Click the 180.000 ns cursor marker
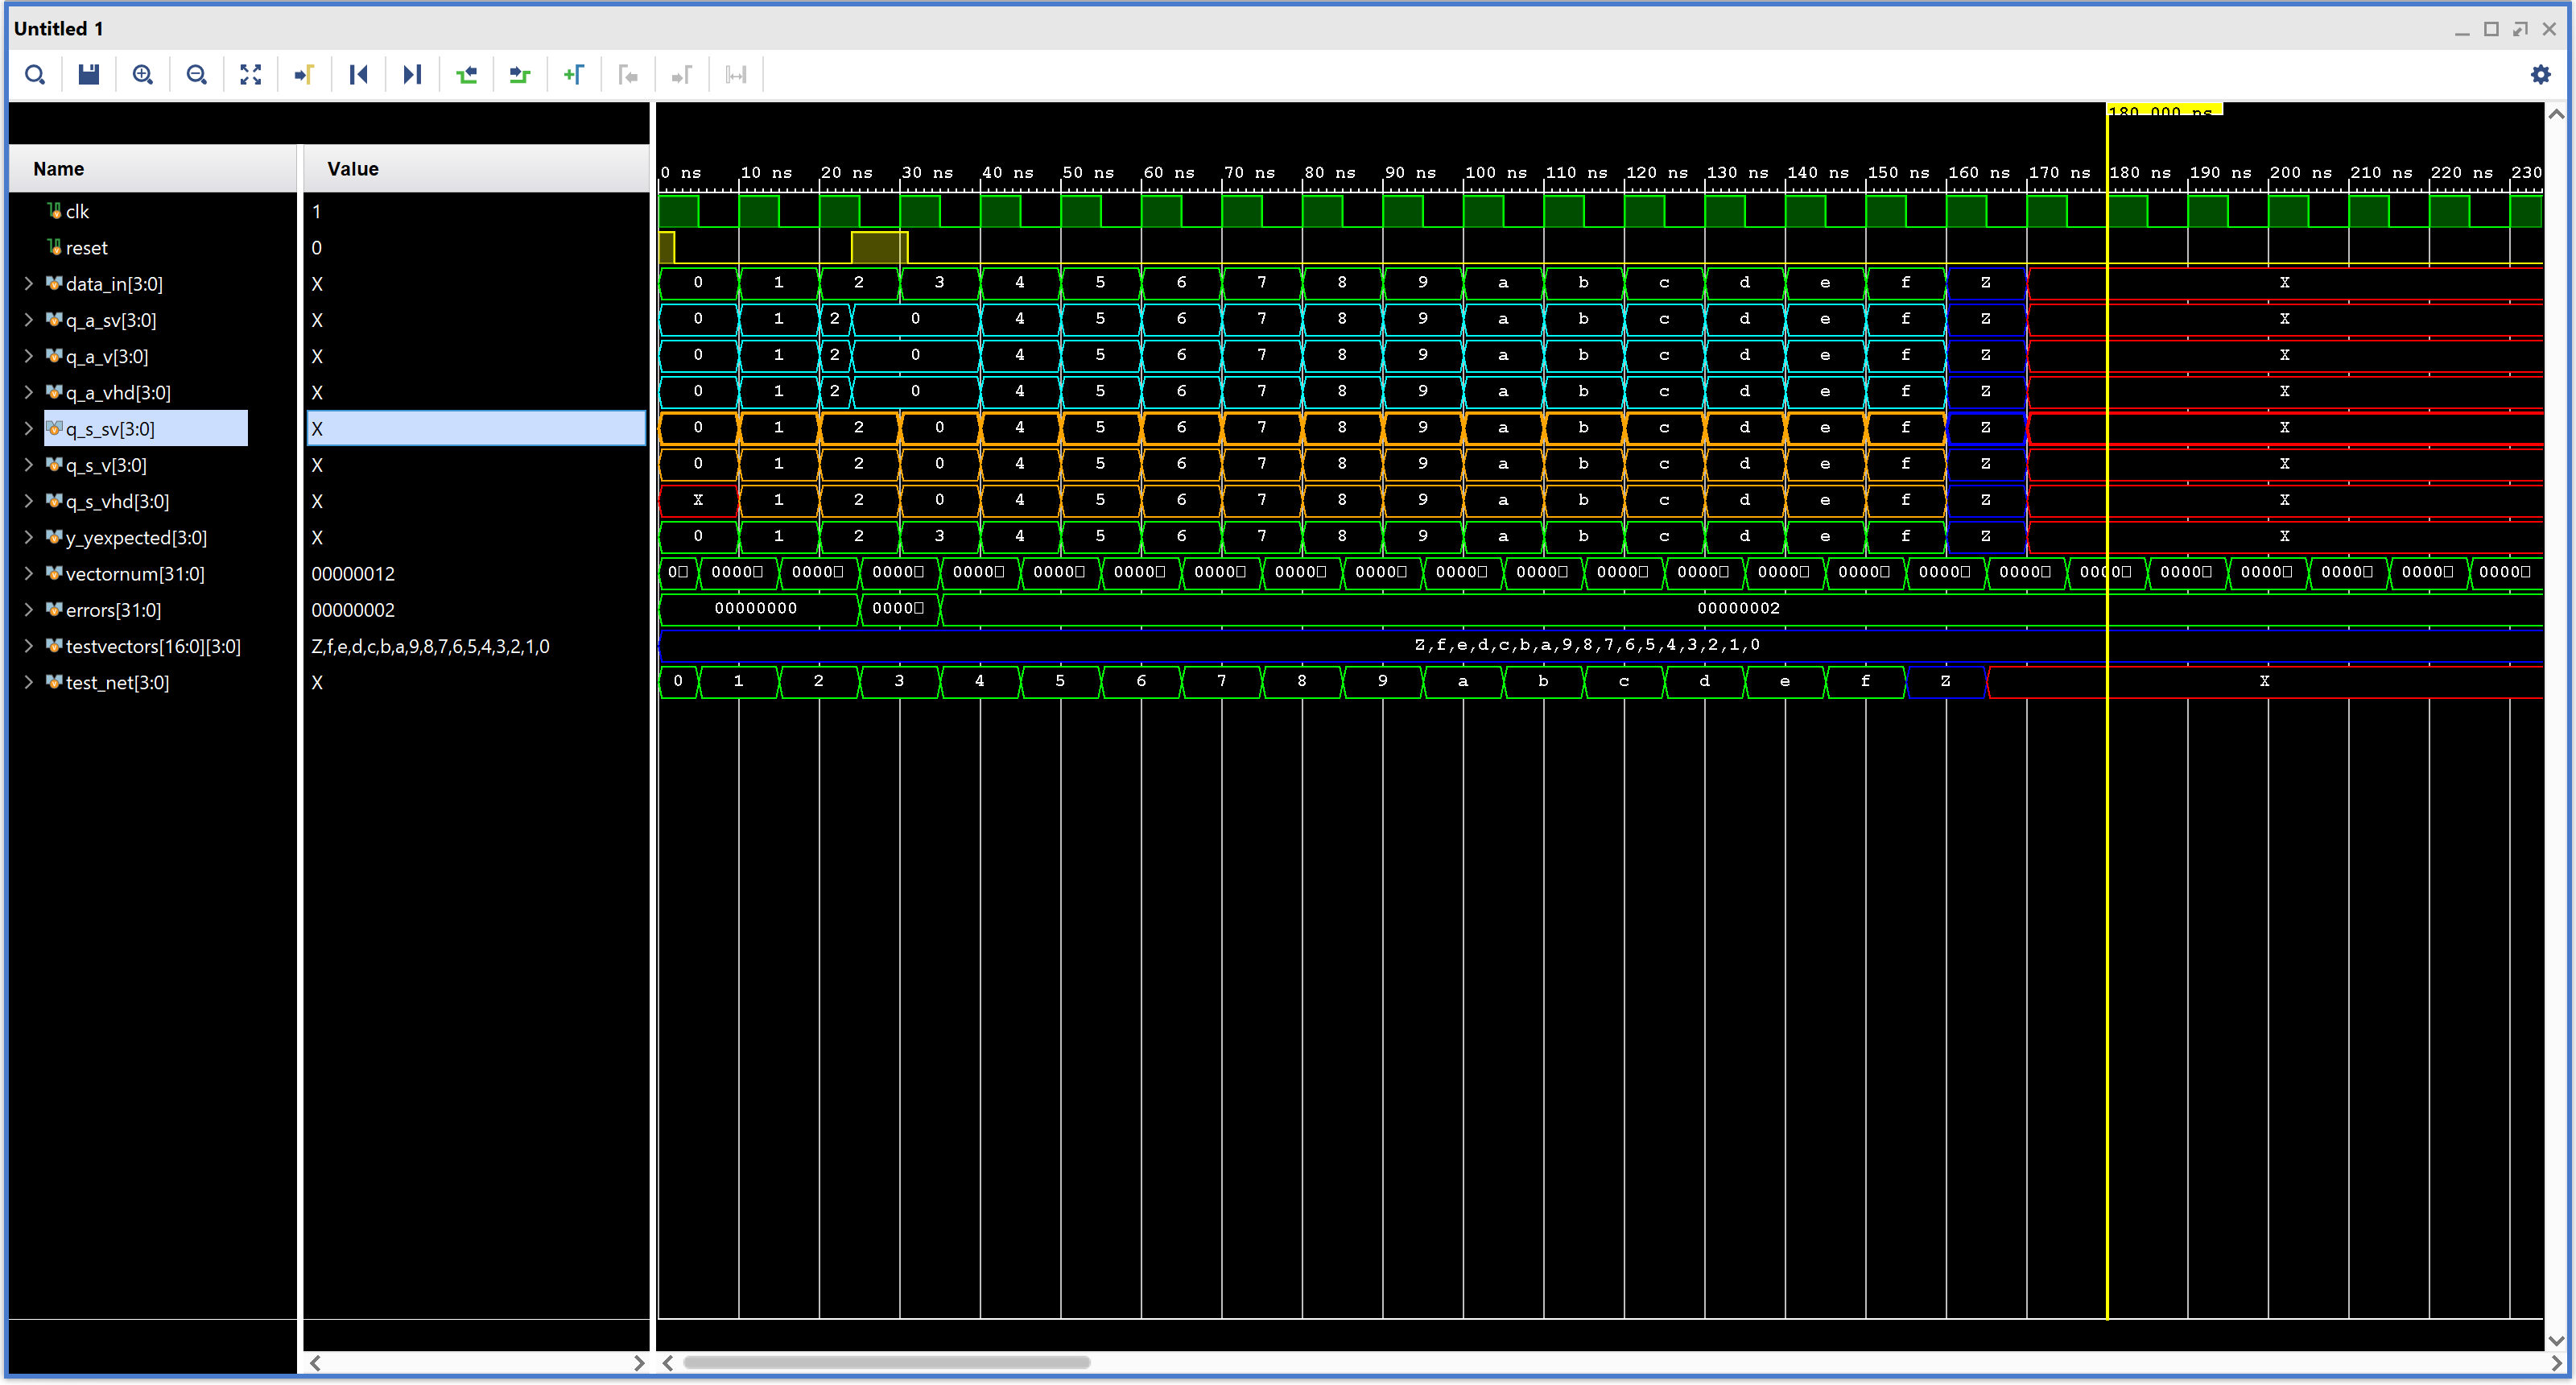 point(2164,110)
